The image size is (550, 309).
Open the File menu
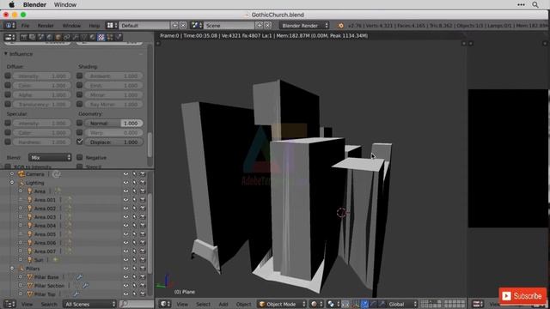[25, 26]
